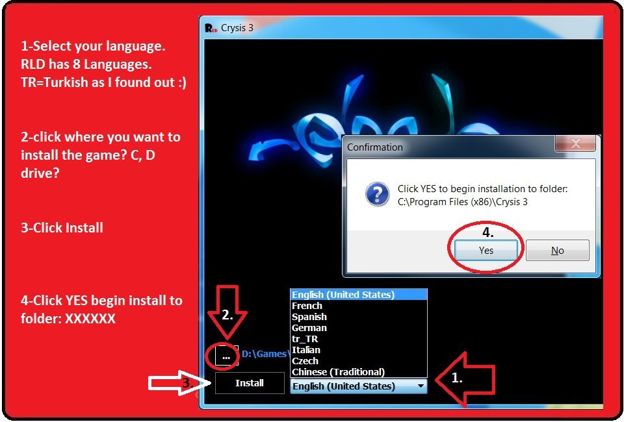Viewport: 624px width, 422px height.
Task: Select German from the language list
Action: click(x=359, y=328)
